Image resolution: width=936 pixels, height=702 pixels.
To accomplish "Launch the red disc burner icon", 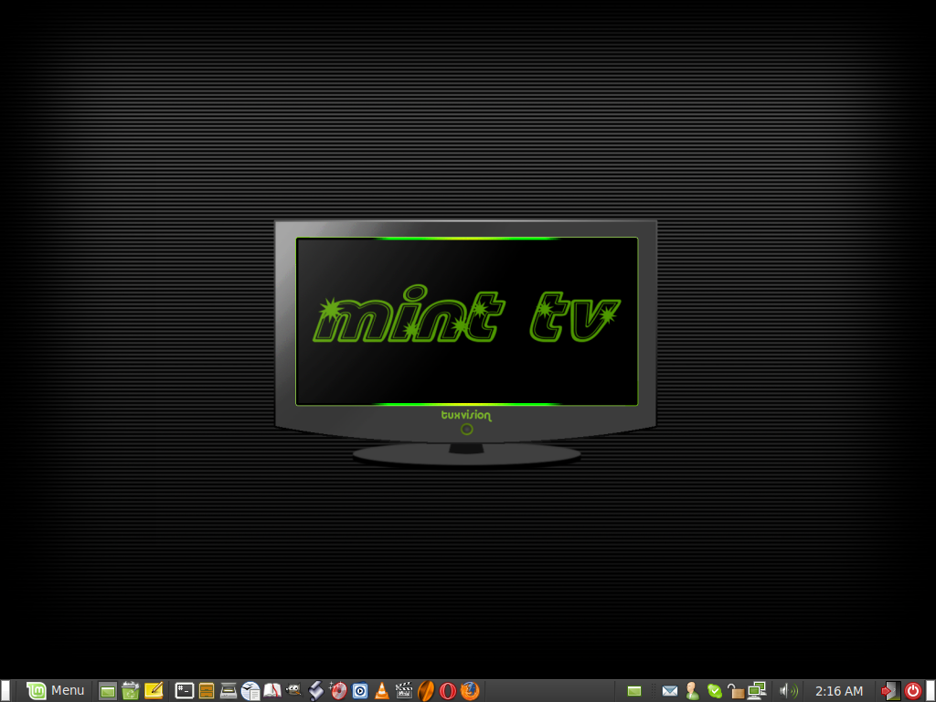I will [338, 691].
